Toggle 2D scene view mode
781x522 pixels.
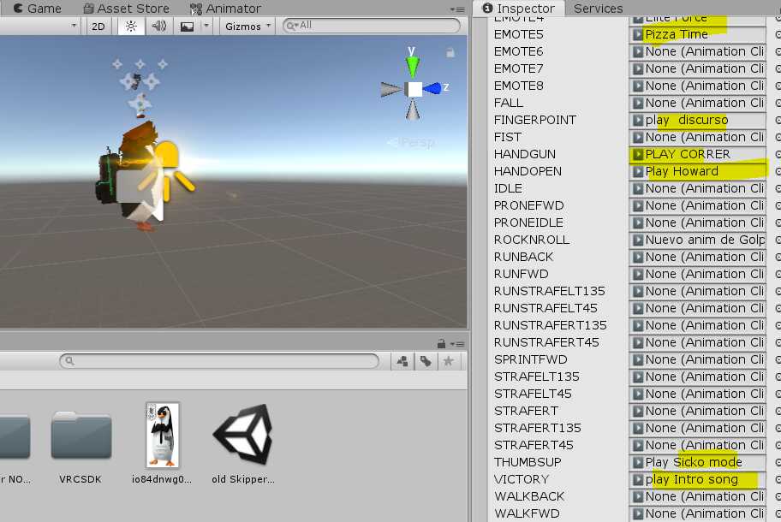coord(98,27)
